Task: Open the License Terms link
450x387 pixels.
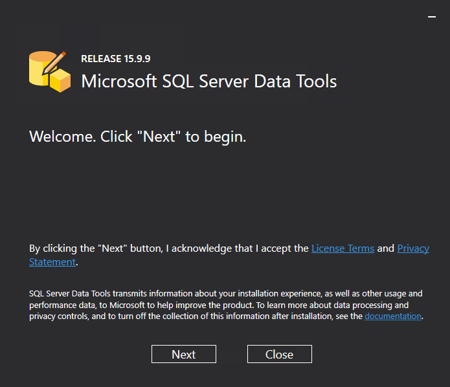Action: 343,249
